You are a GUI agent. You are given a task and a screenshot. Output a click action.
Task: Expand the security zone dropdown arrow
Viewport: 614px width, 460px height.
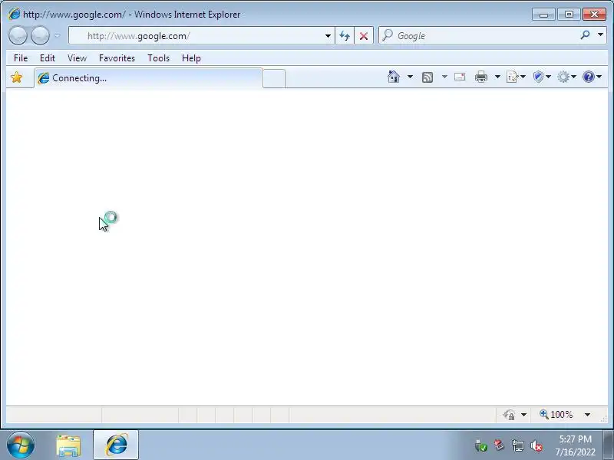524,415
